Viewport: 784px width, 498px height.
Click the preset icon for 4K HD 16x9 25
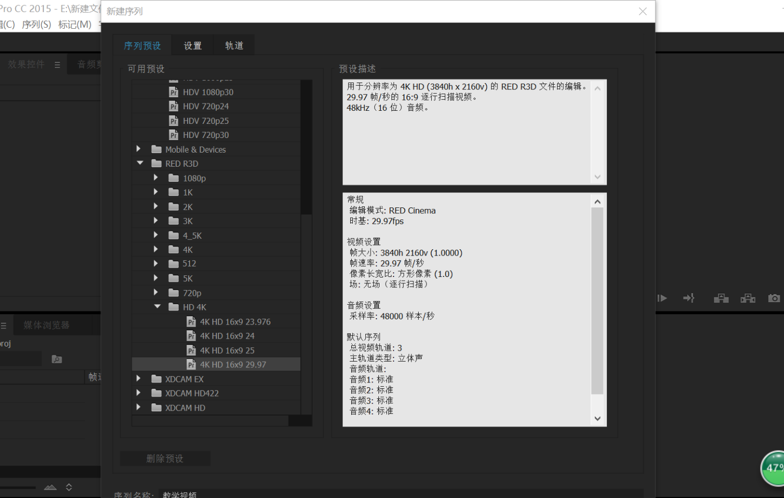coord(191,350)
